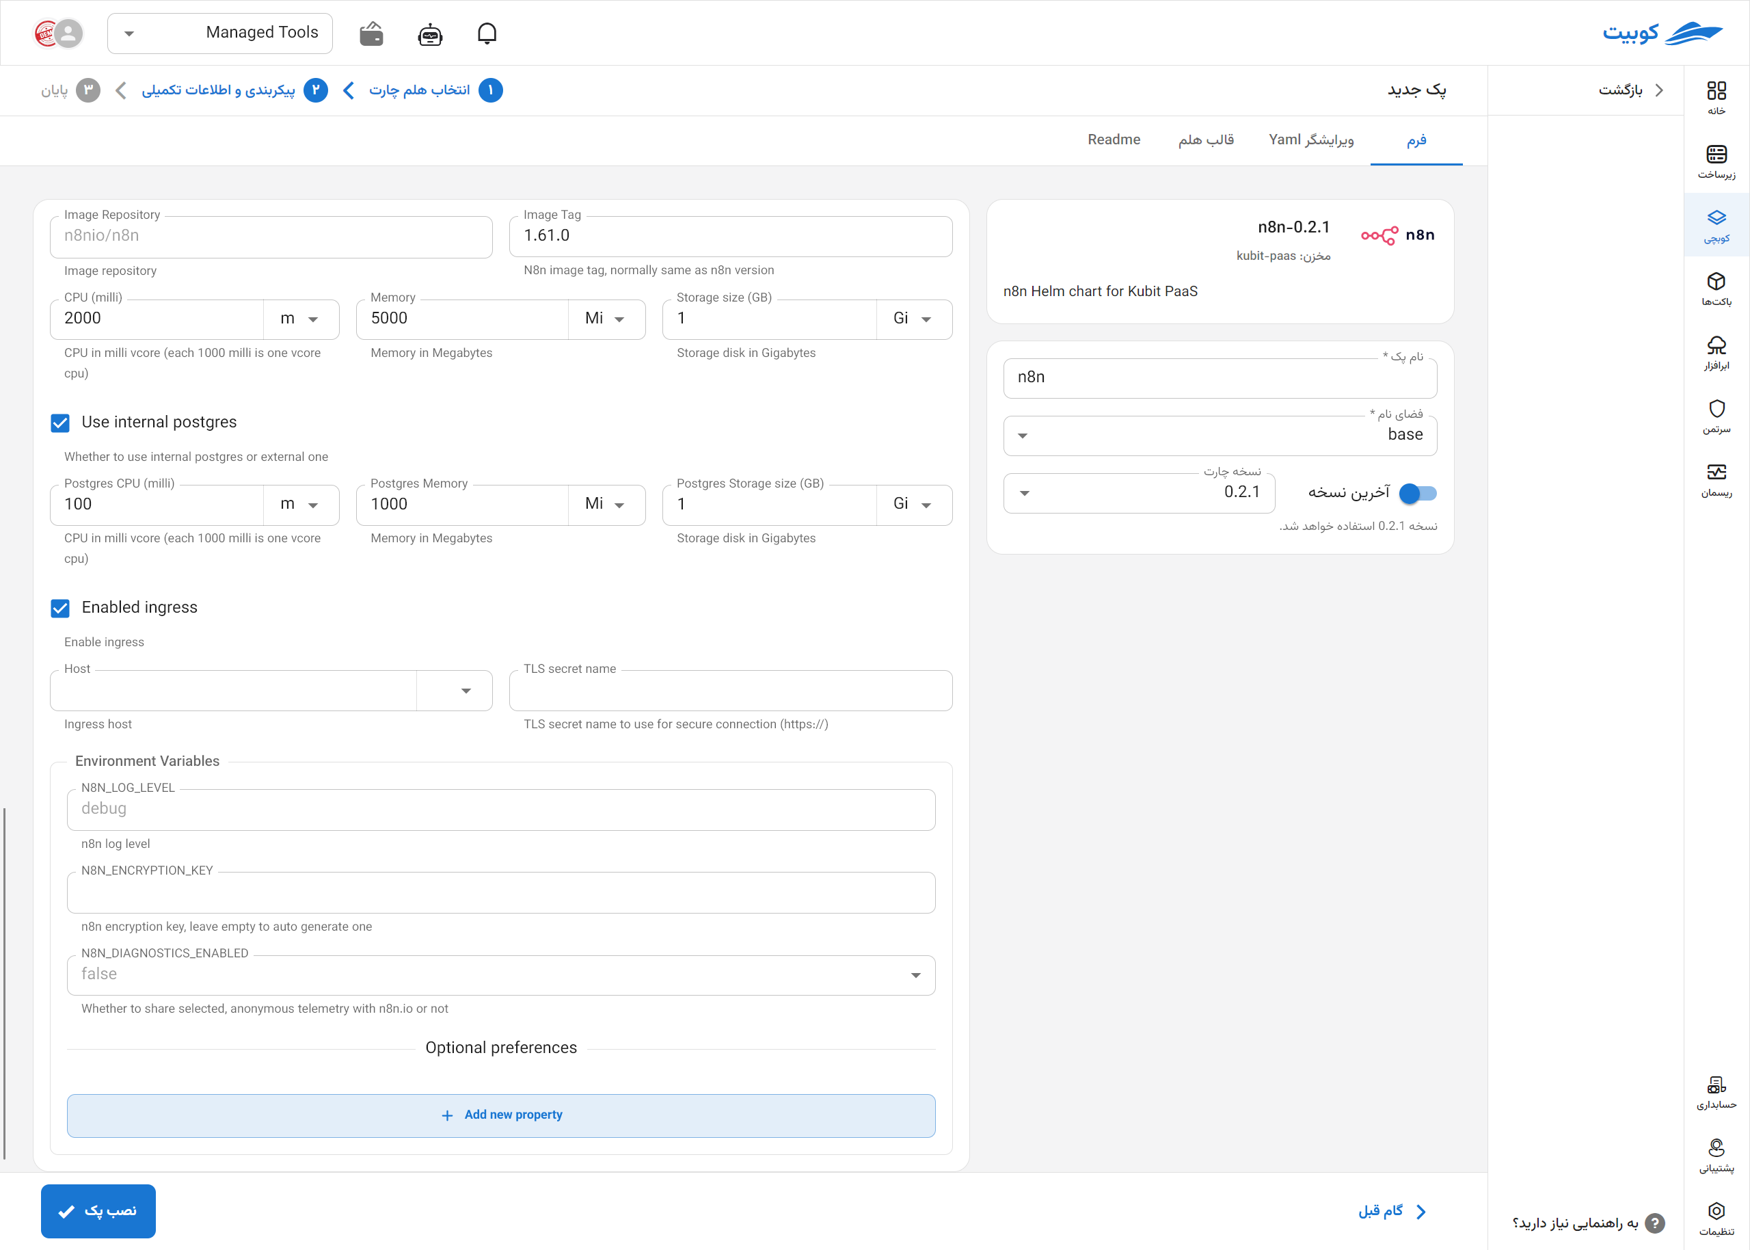
Task: Open کوبچی sidebar icon
Action: coord(1716,226)
